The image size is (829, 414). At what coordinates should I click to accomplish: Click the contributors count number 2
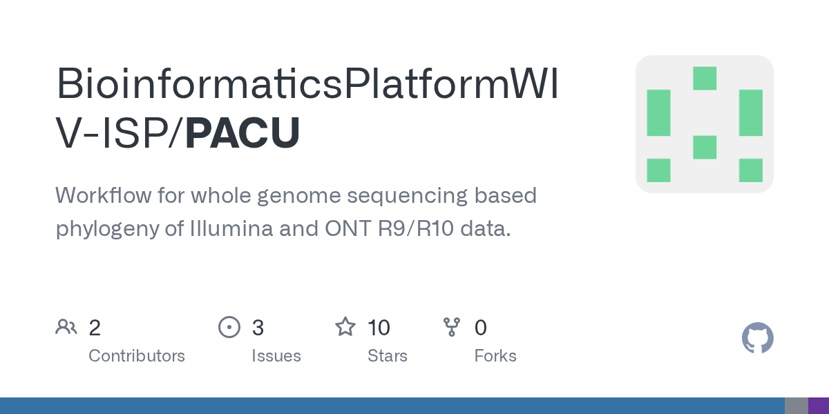tap(95, 328)
